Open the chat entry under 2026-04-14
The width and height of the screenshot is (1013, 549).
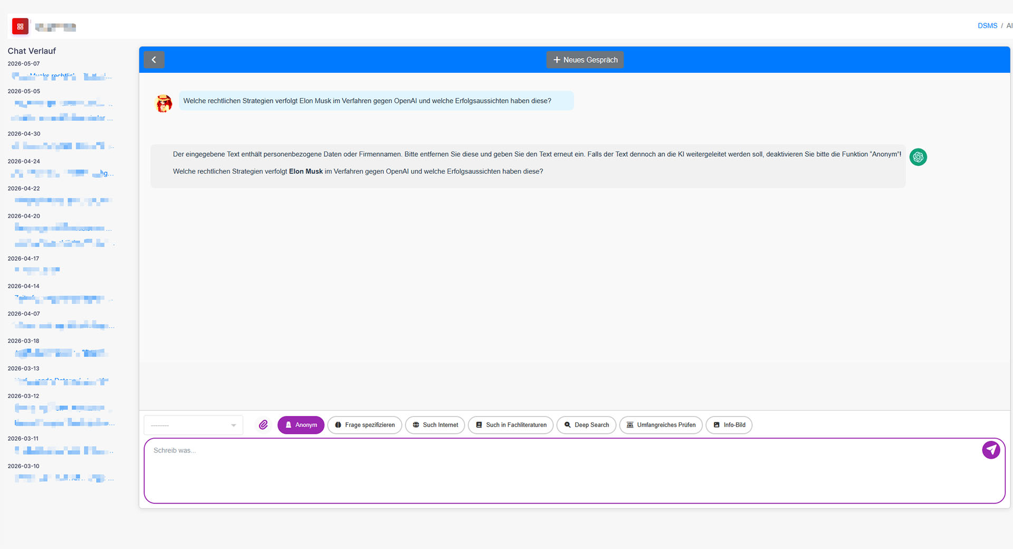[x=63, y=299]
